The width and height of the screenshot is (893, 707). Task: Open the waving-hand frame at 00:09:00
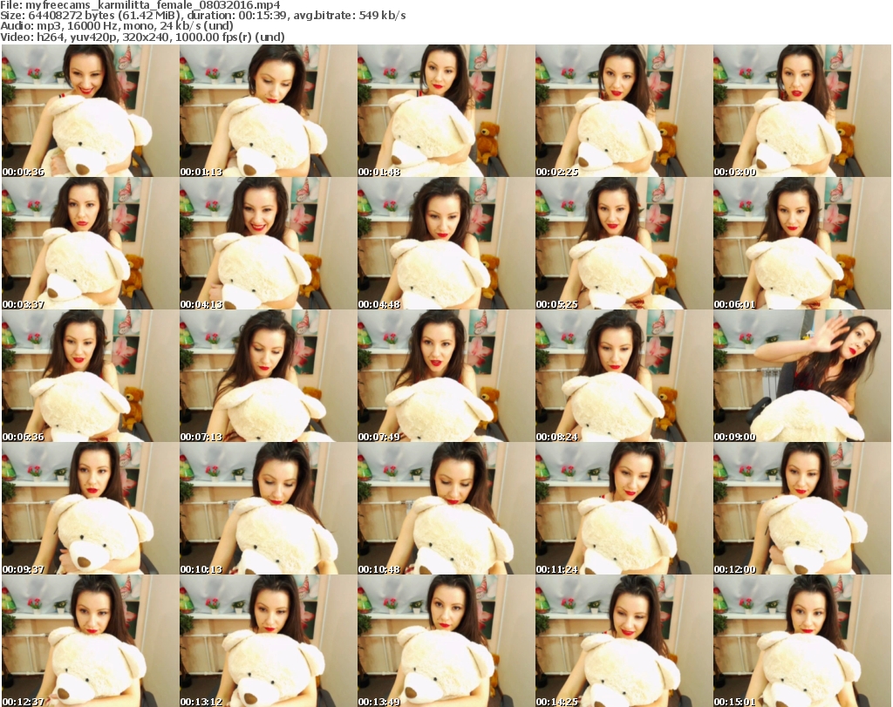[801, 376]
